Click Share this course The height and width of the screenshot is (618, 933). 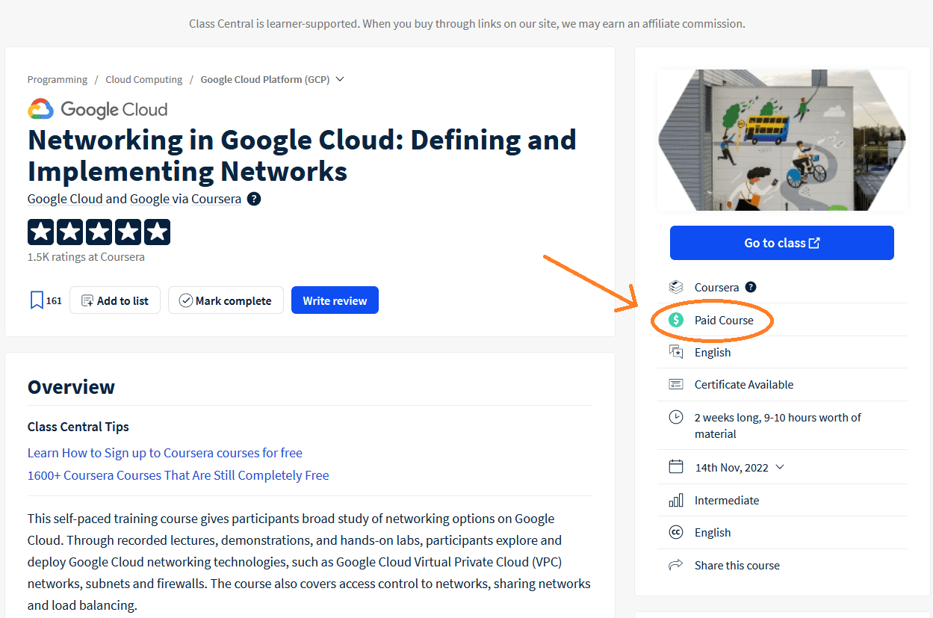[x=737, y=565]
